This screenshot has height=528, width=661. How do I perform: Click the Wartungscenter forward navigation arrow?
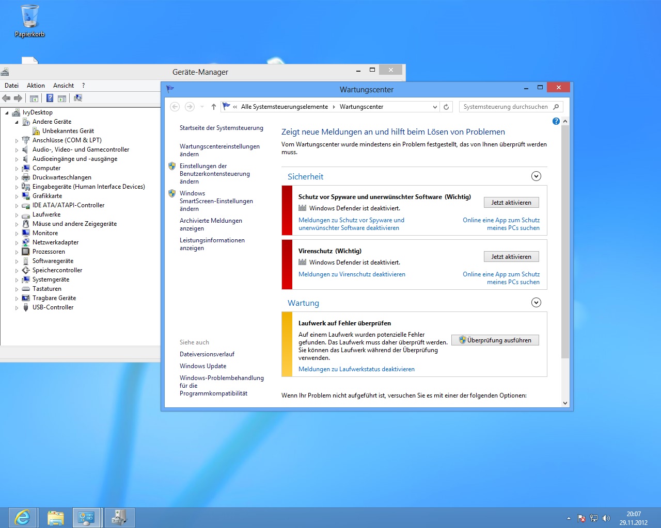point(190,107)
